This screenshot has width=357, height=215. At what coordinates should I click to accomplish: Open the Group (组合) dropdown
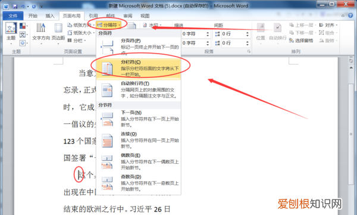tap(328, 33)
